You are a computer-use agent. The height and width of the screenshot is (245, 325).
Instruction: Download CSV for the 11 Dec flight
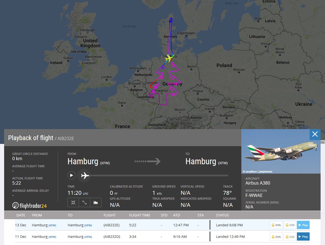pyautogui.click(x=290, y=236)
